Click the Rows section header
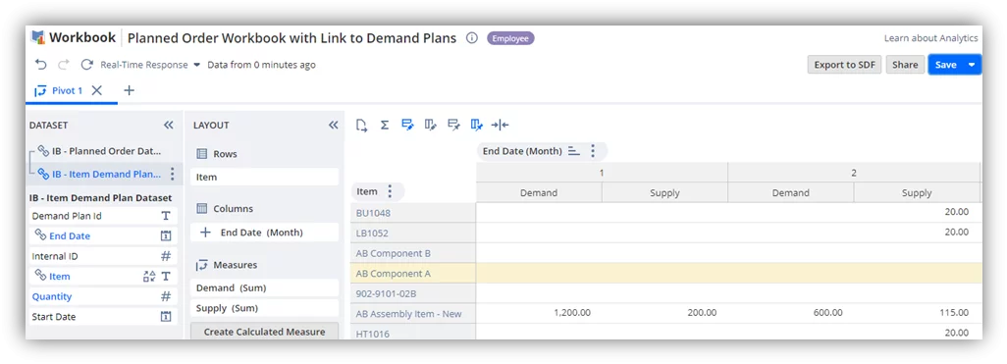Screen dimensions: 1007x364 tap(225, 154)
